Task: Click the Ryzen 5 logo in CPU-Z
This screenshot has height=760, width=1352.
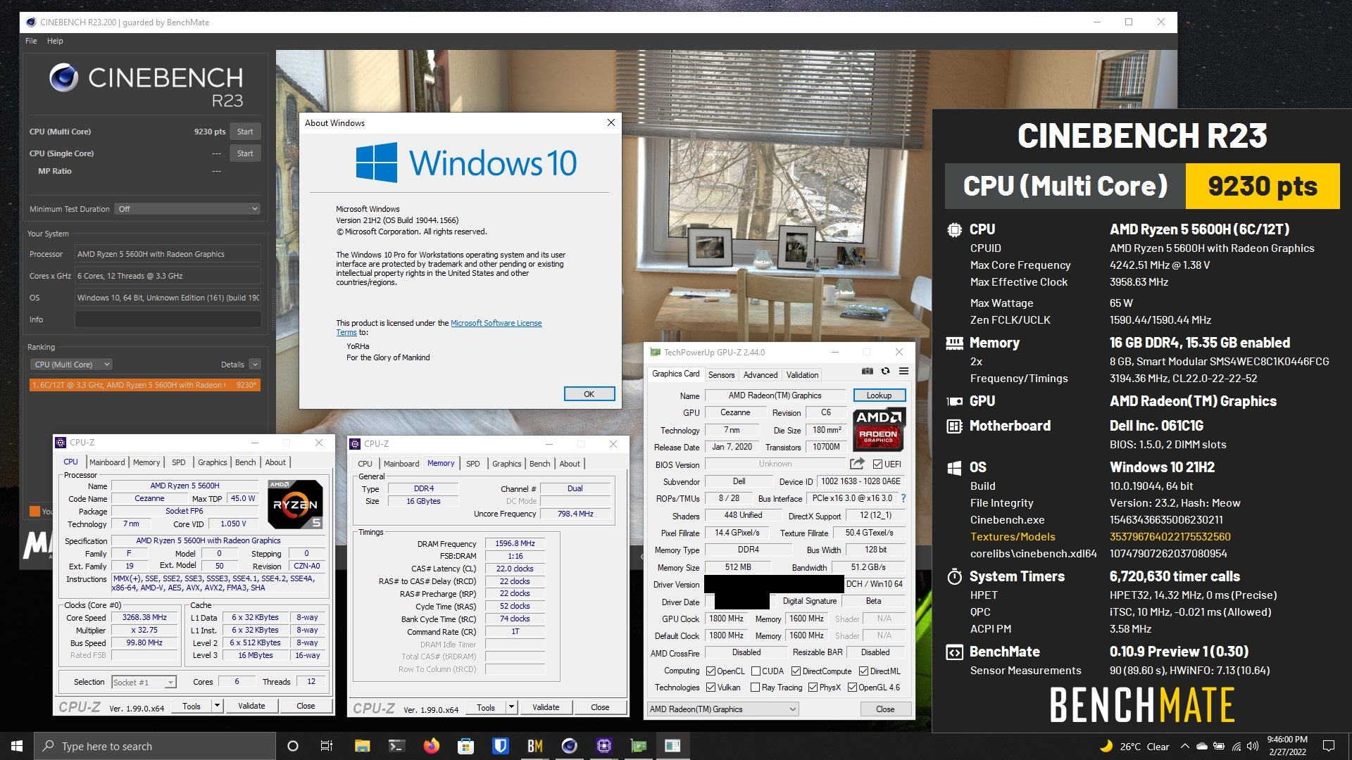Action: click(295, 504)
